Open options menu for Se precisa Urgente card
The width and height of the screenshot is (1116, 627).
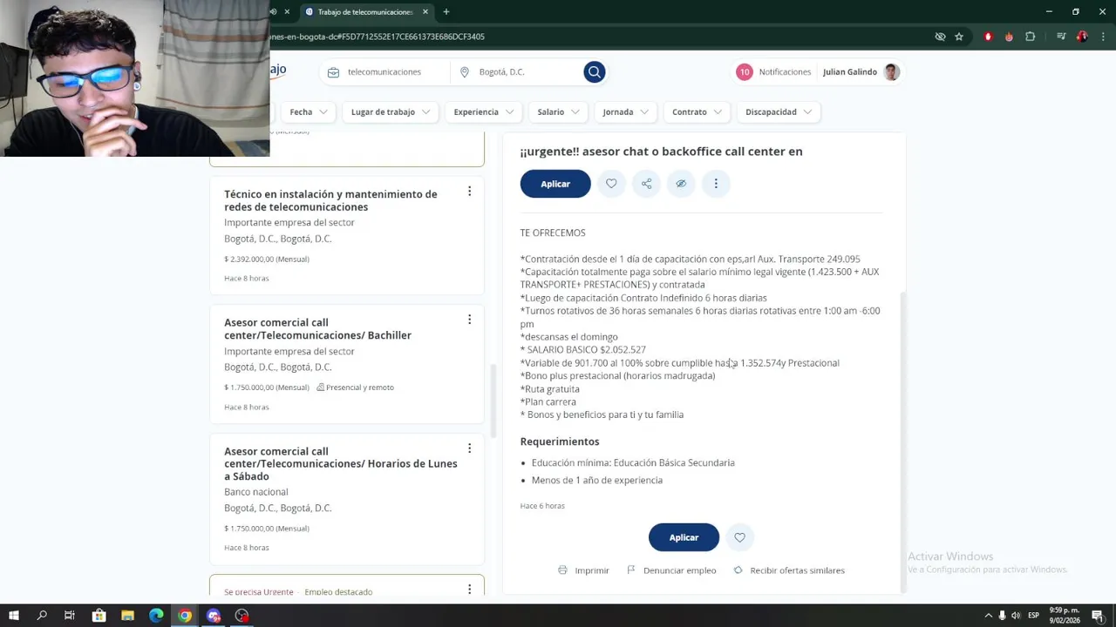click(469, 590)
